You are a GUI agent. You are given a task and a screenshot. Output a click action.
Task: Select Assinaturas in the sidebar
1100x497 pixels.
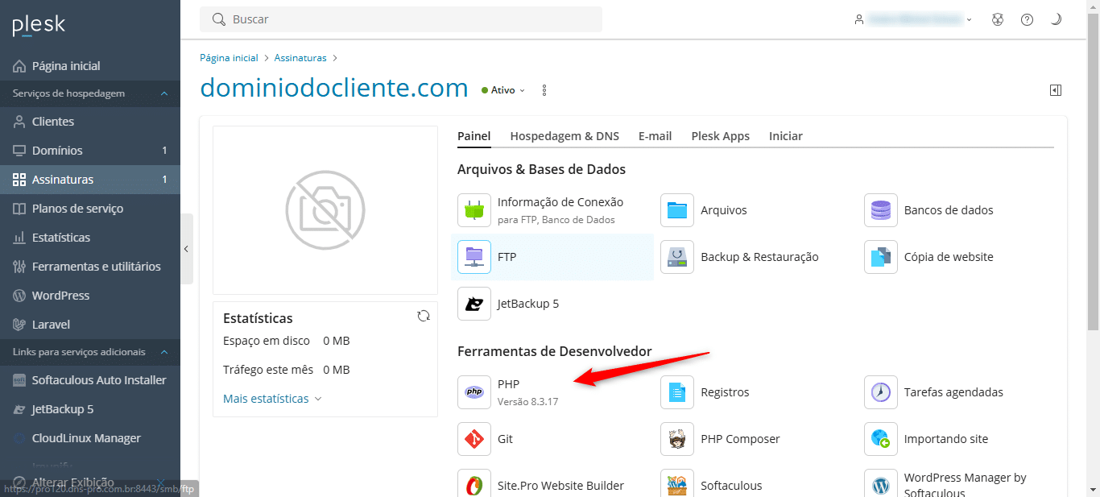(90, 180)
